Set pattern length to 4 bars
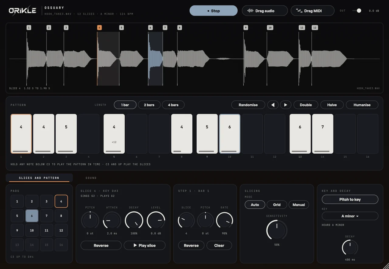This screenshot has width=389, height=269. point(173,105)
